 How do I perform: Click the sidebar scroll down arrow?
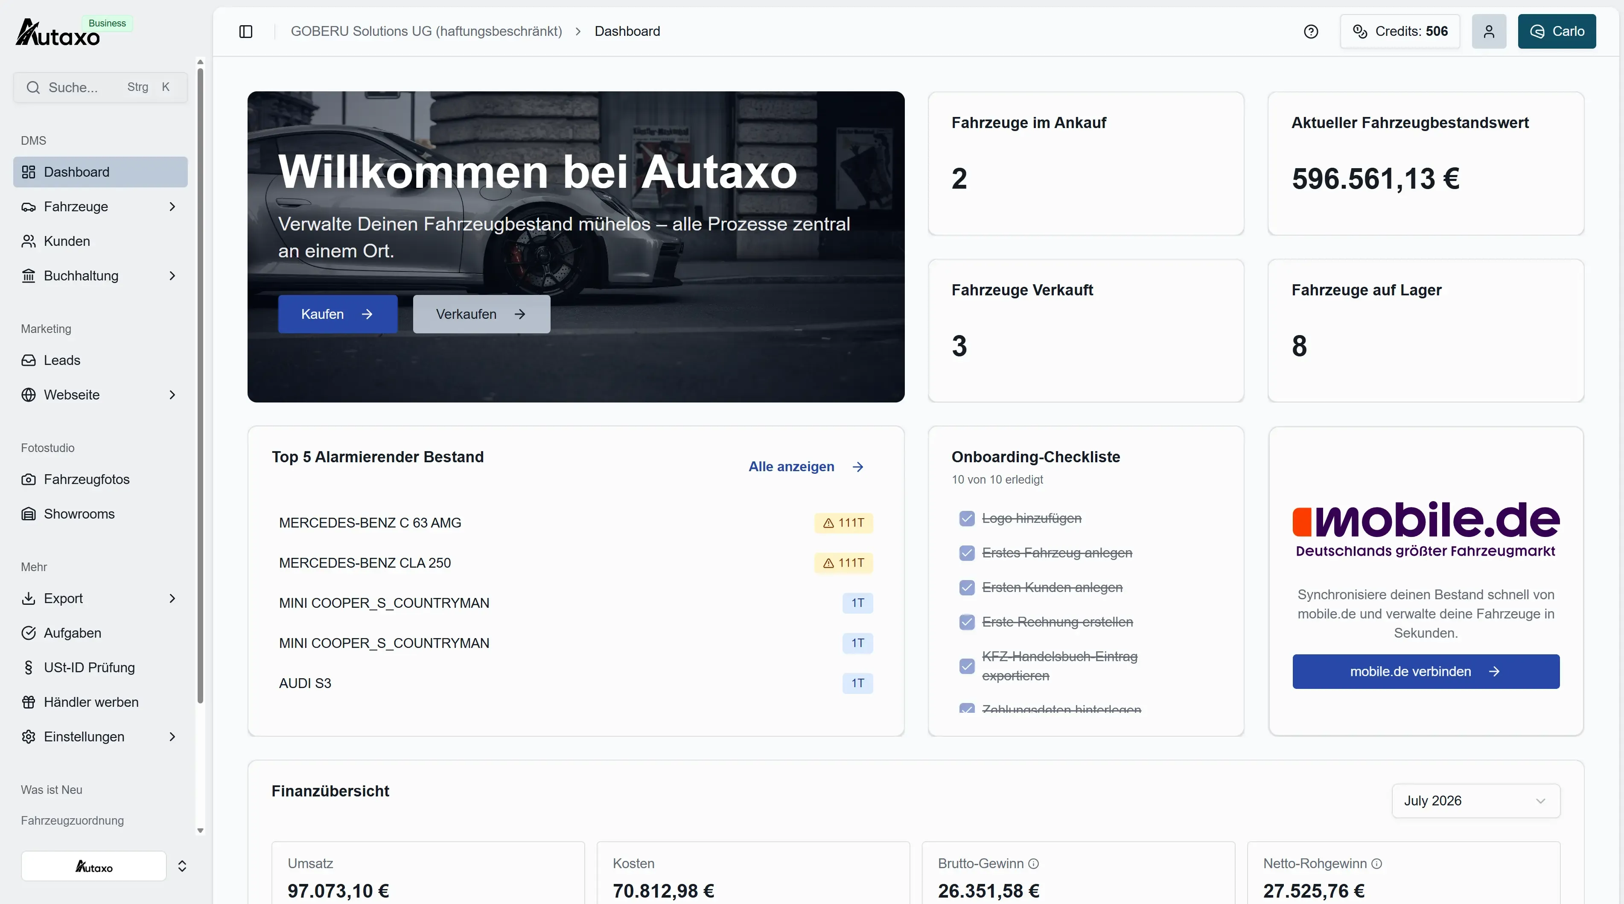tap(201, 831)
